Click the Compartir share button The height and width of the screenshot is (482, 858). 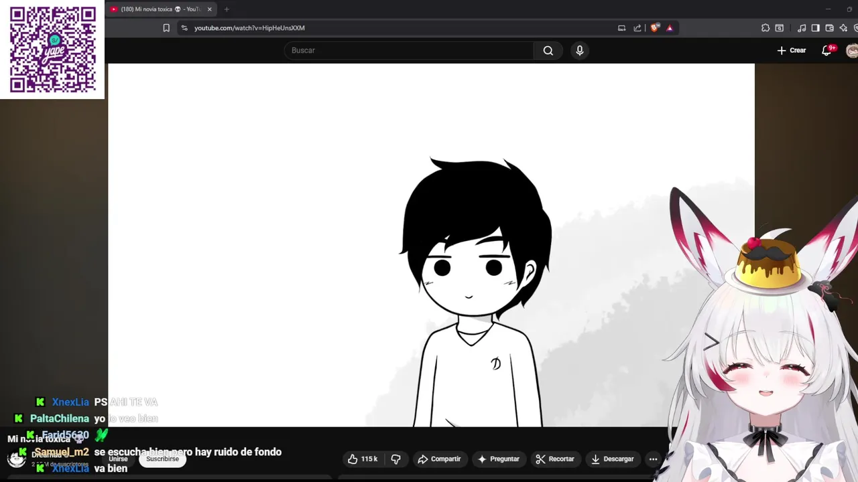tap(439, 459)
